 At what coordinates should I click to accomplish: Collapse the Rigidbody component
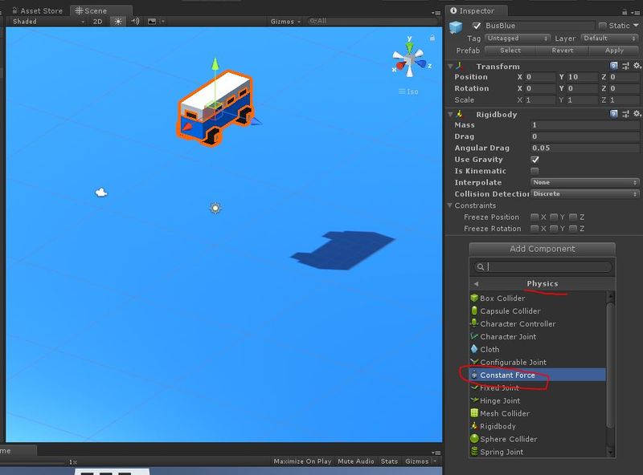[x=451, y=114]
